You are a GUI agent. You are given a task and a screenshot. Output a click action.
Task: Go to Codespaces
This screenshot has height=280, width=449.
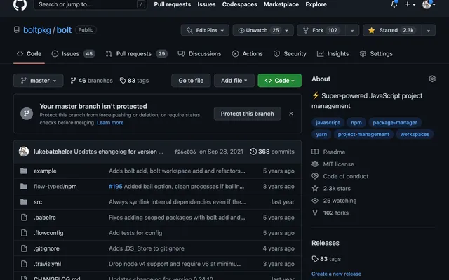click(239, 4)
